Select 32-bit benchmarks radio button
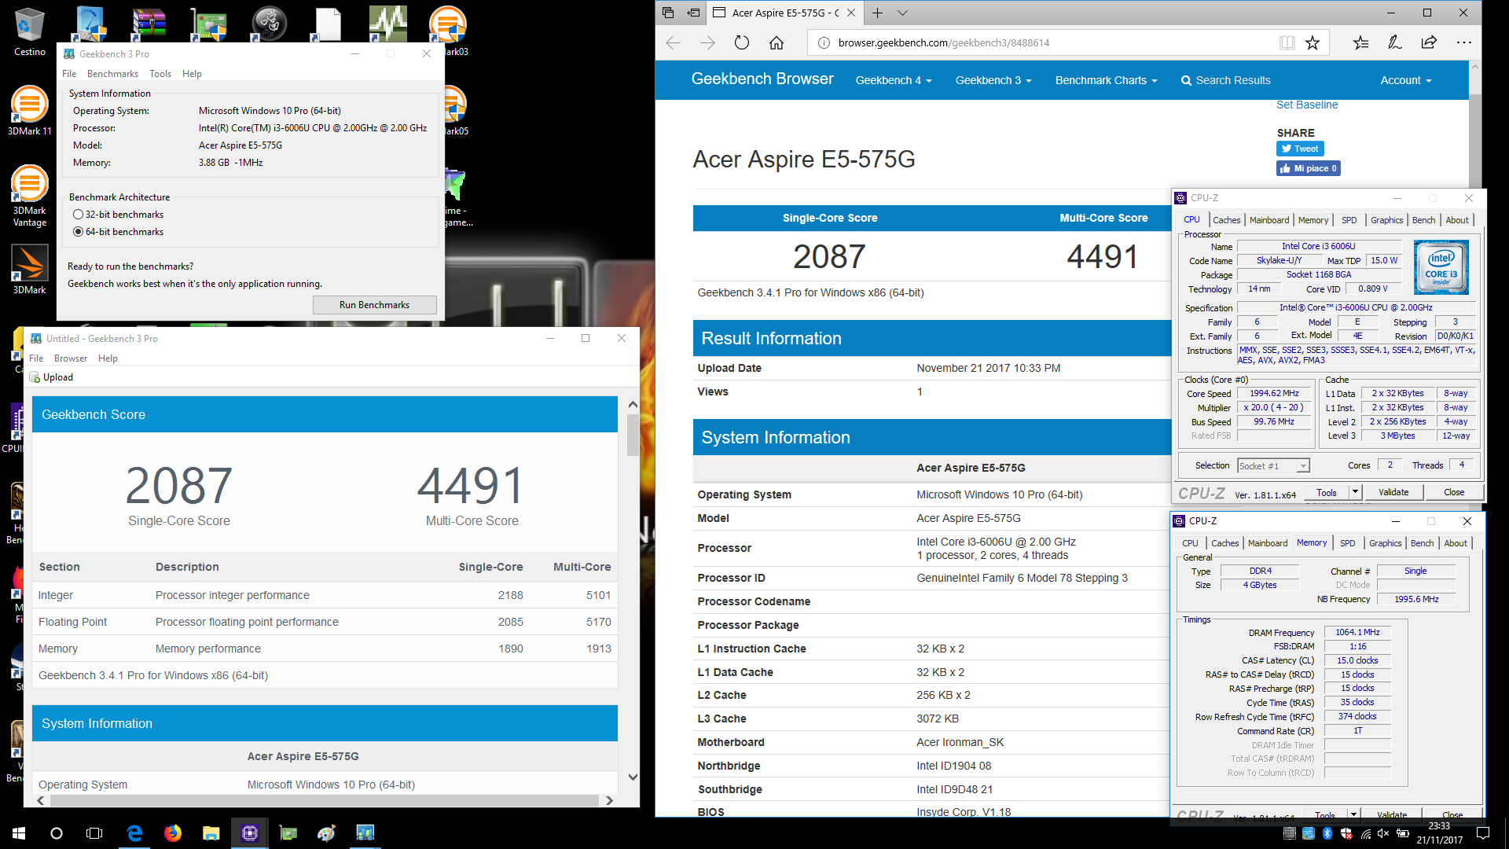The height and width of the screenshot is (849, 1509). [x=78, y=215]
